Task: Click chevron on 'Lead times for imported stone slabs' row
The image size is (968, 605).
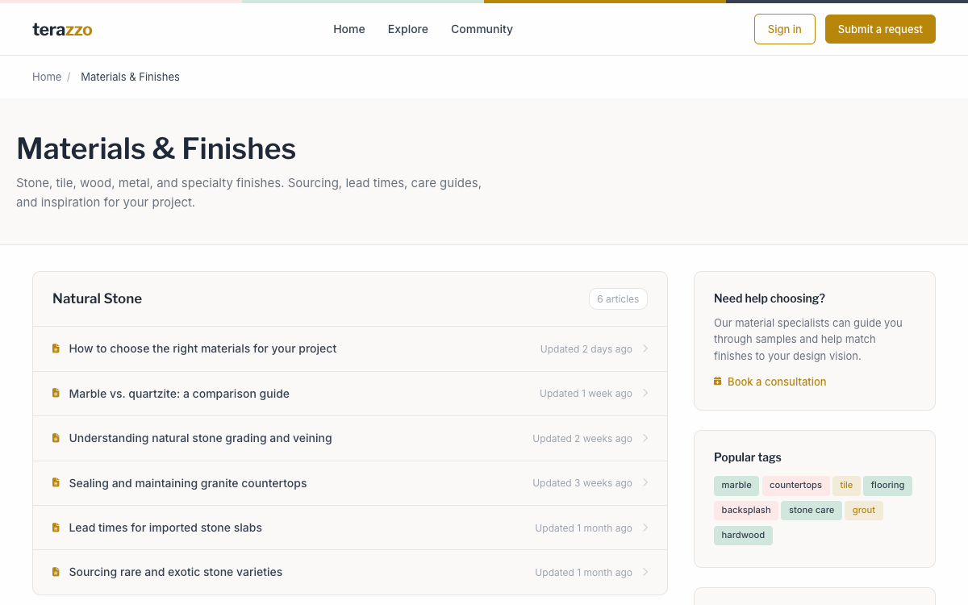Action: click(x=645, y=528)
